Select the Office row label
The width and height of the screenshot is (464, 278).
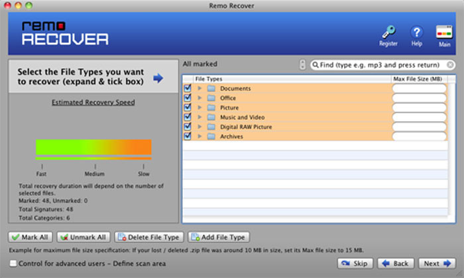[228, 98]
